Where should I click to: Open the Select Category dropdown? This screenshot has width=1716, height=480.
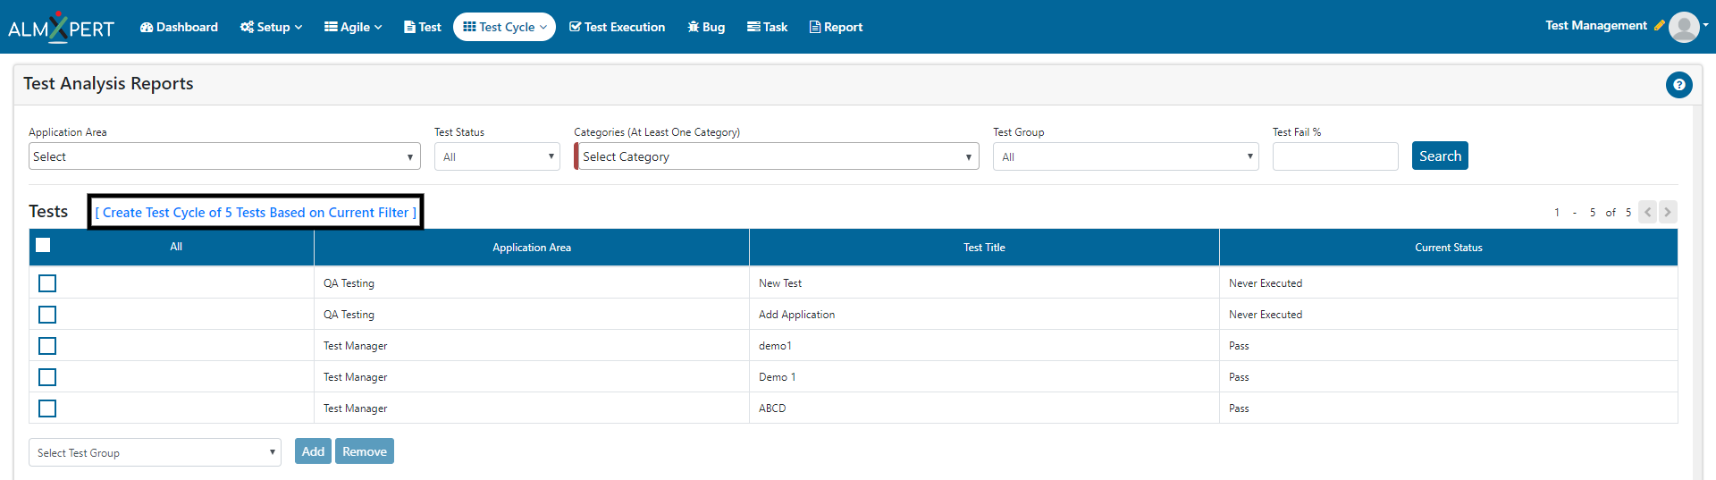tap(777, 156)
